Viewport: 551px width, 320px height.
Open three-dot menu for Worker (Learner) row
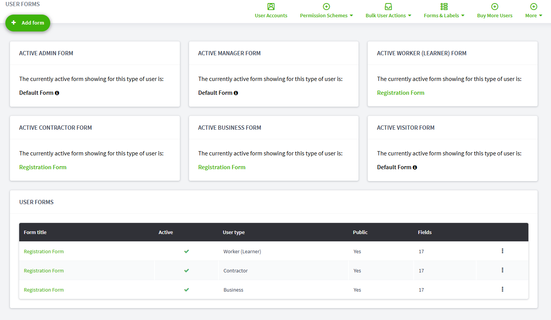tap(502, 251)
